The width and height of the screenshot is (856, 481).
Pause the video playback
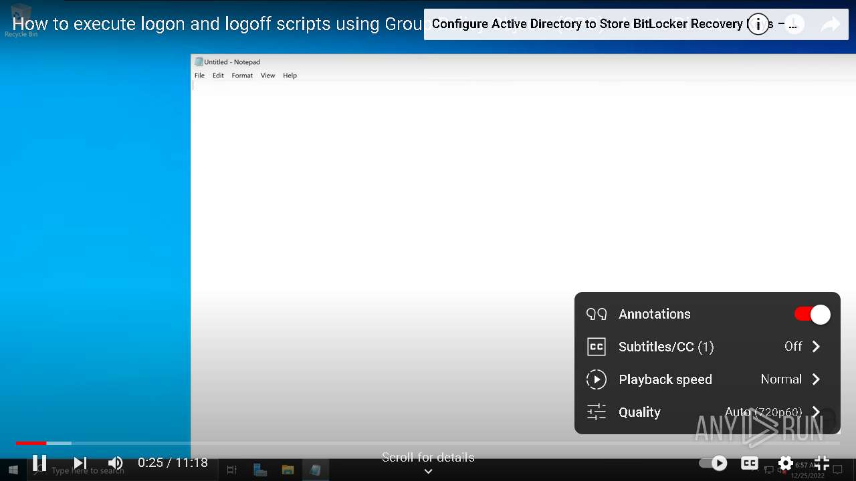coord(39,462)
